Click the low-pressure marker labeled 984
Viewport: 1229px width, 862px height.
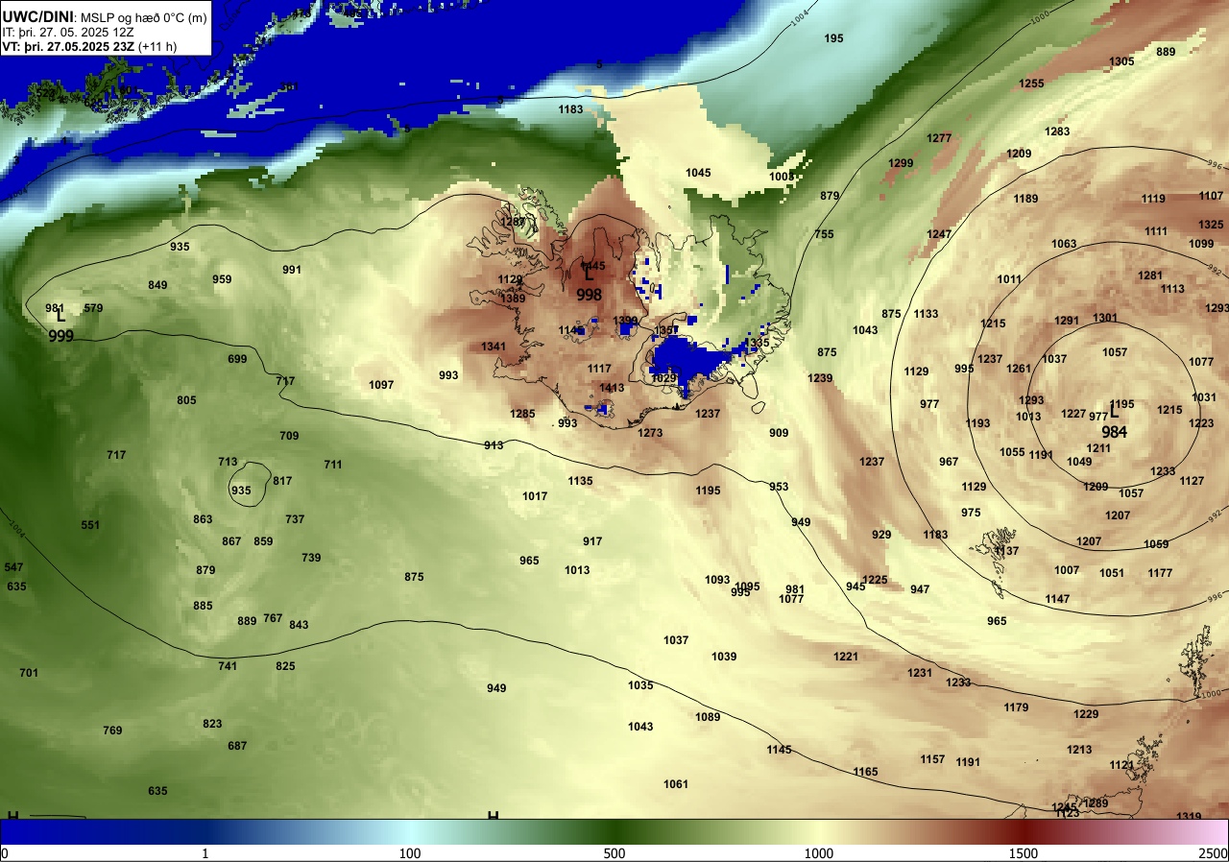1114,420
